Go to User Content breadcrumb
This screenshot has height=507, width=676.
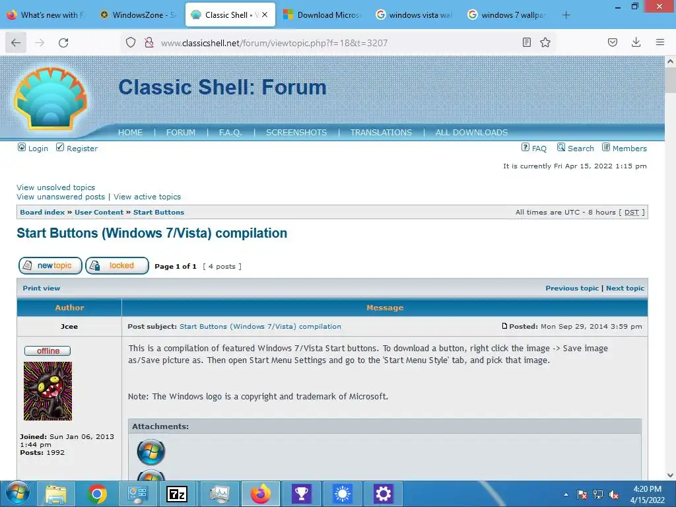99,212
